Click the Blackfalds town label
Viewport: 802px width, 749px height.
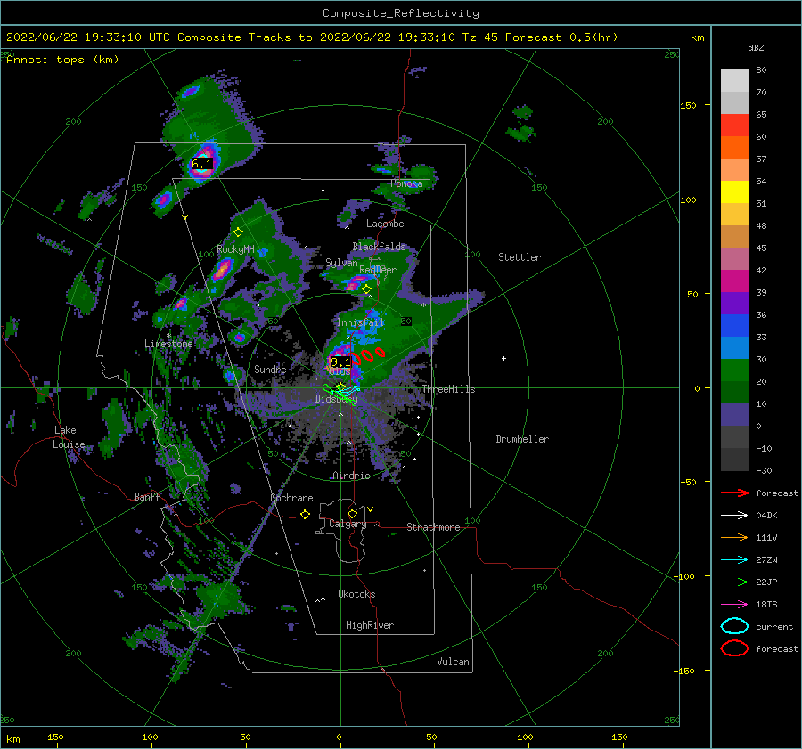pos(379,247)
